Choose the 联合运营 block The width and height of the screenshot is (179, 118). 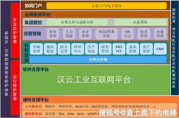pyautogui.click(x=64, y=49)
